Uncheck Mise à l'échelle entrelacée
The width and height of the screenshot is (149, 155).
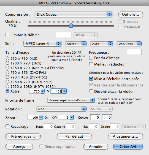pos(91,79)
